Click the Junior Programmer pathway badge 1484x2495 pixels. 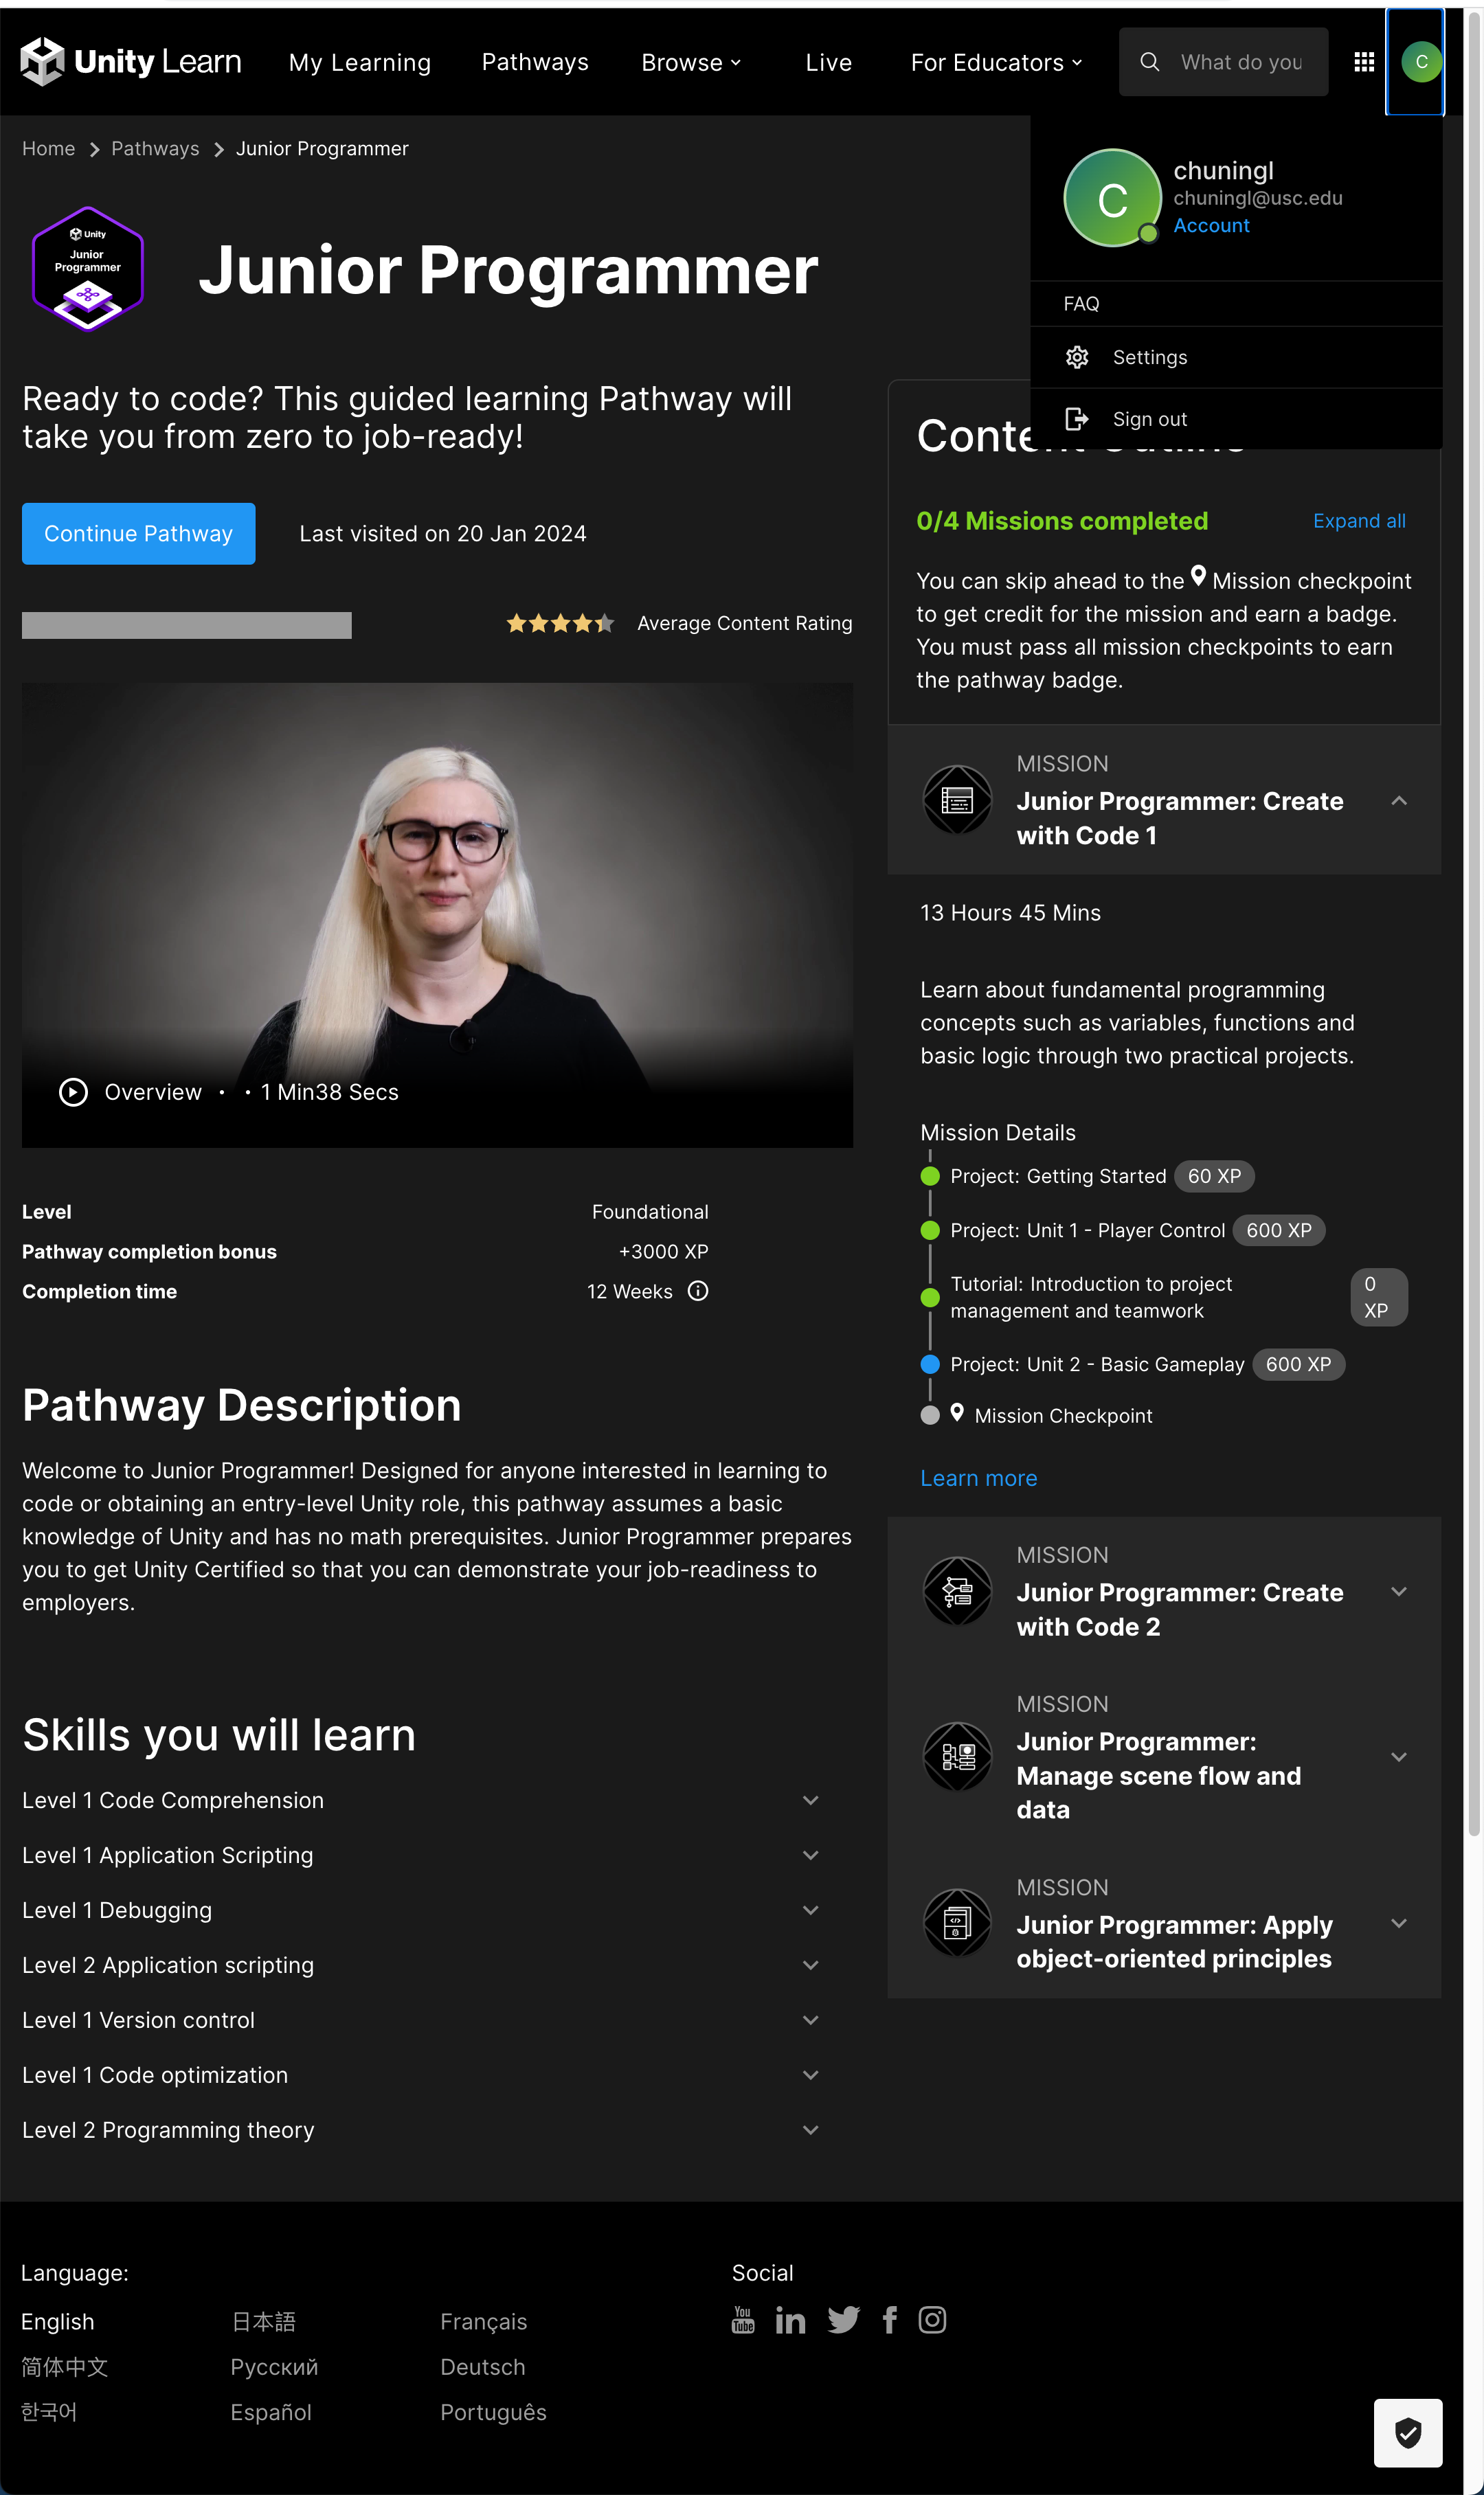coord(88,268)
